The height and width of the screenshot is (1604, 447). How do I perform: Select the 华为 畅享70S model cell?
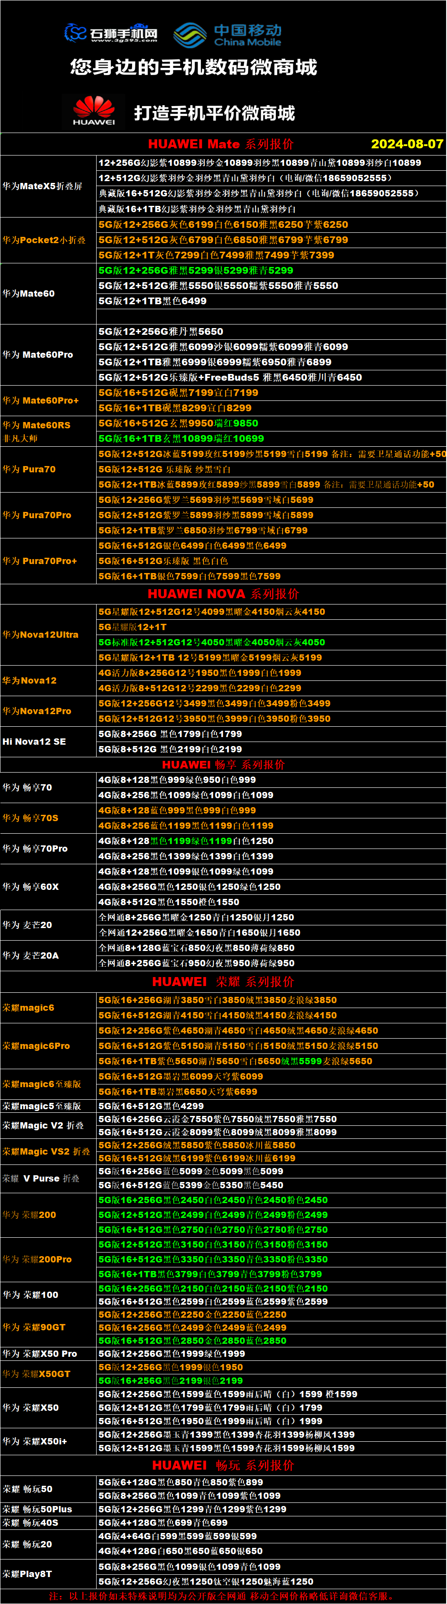coord(49,818)
